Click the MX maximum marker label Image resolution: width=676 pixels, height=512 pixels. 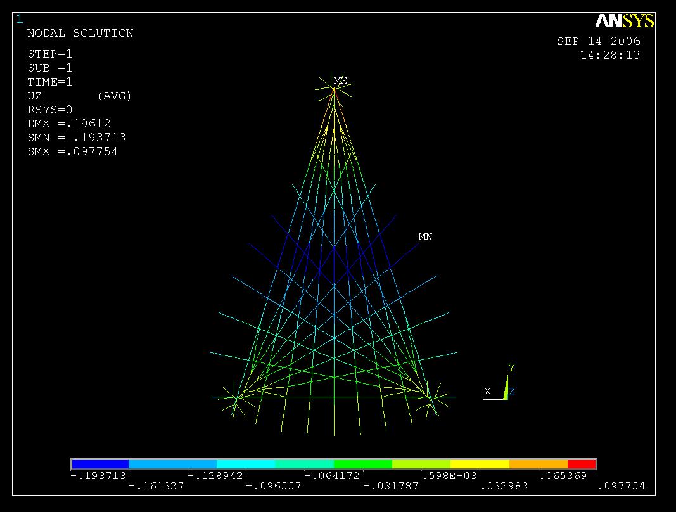pyautogui.click(x=340, y=80)
